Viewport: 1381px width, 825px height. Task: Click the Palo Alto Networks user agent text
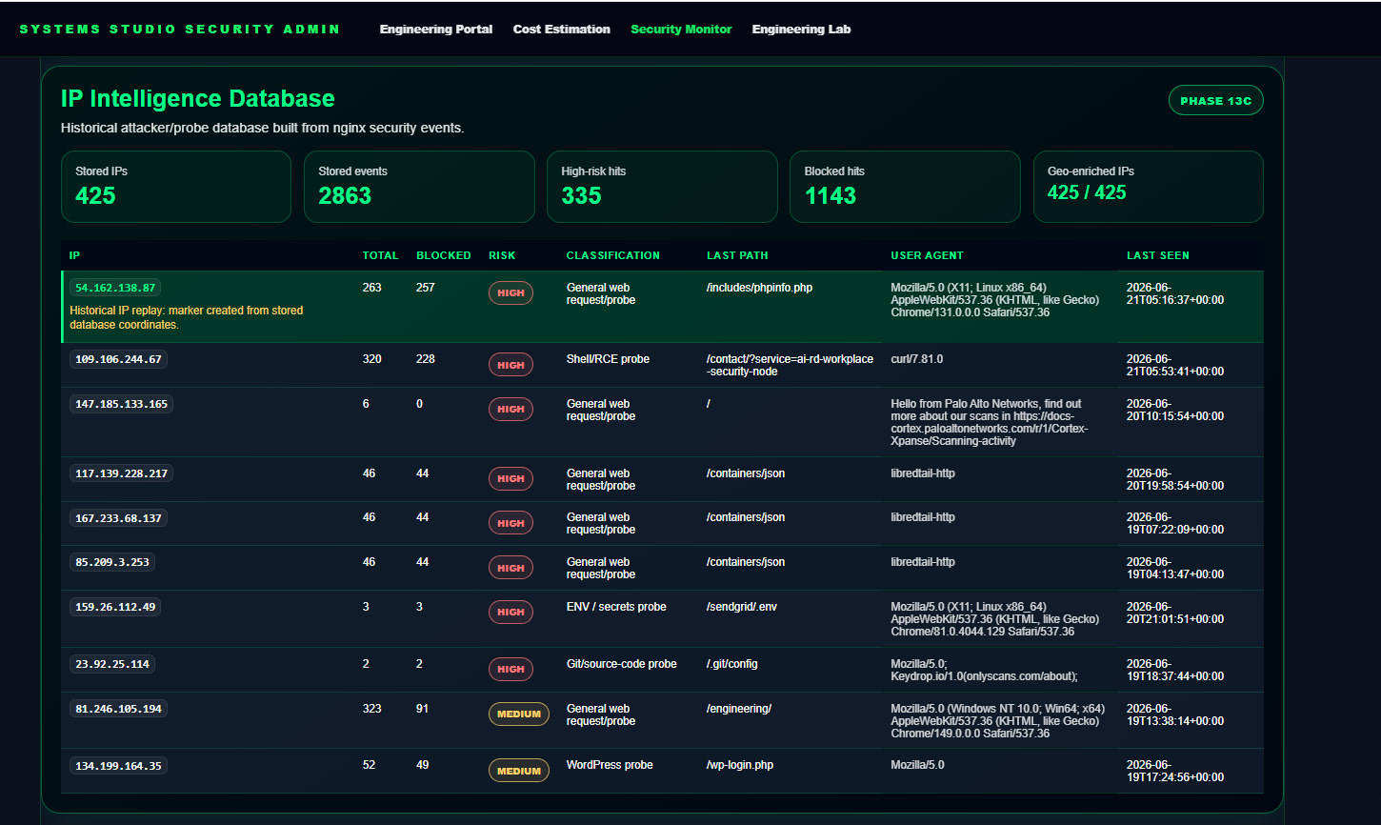[989, 422]
